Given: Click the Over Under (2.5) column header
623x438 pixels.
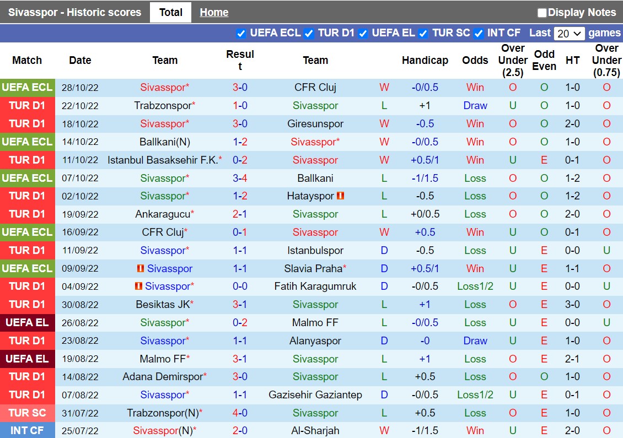Looking at the screenshot, I should coord(513,61).
